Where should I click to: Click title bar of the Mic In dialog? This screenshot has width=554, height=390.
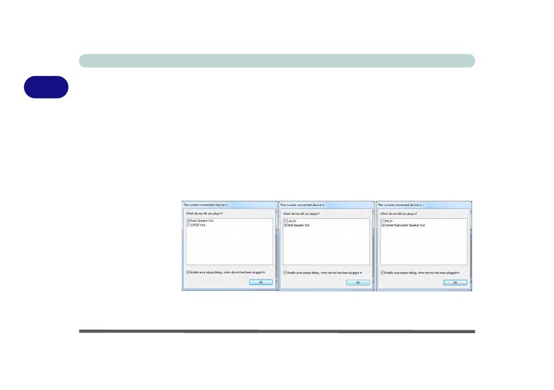tap(423, 205)
